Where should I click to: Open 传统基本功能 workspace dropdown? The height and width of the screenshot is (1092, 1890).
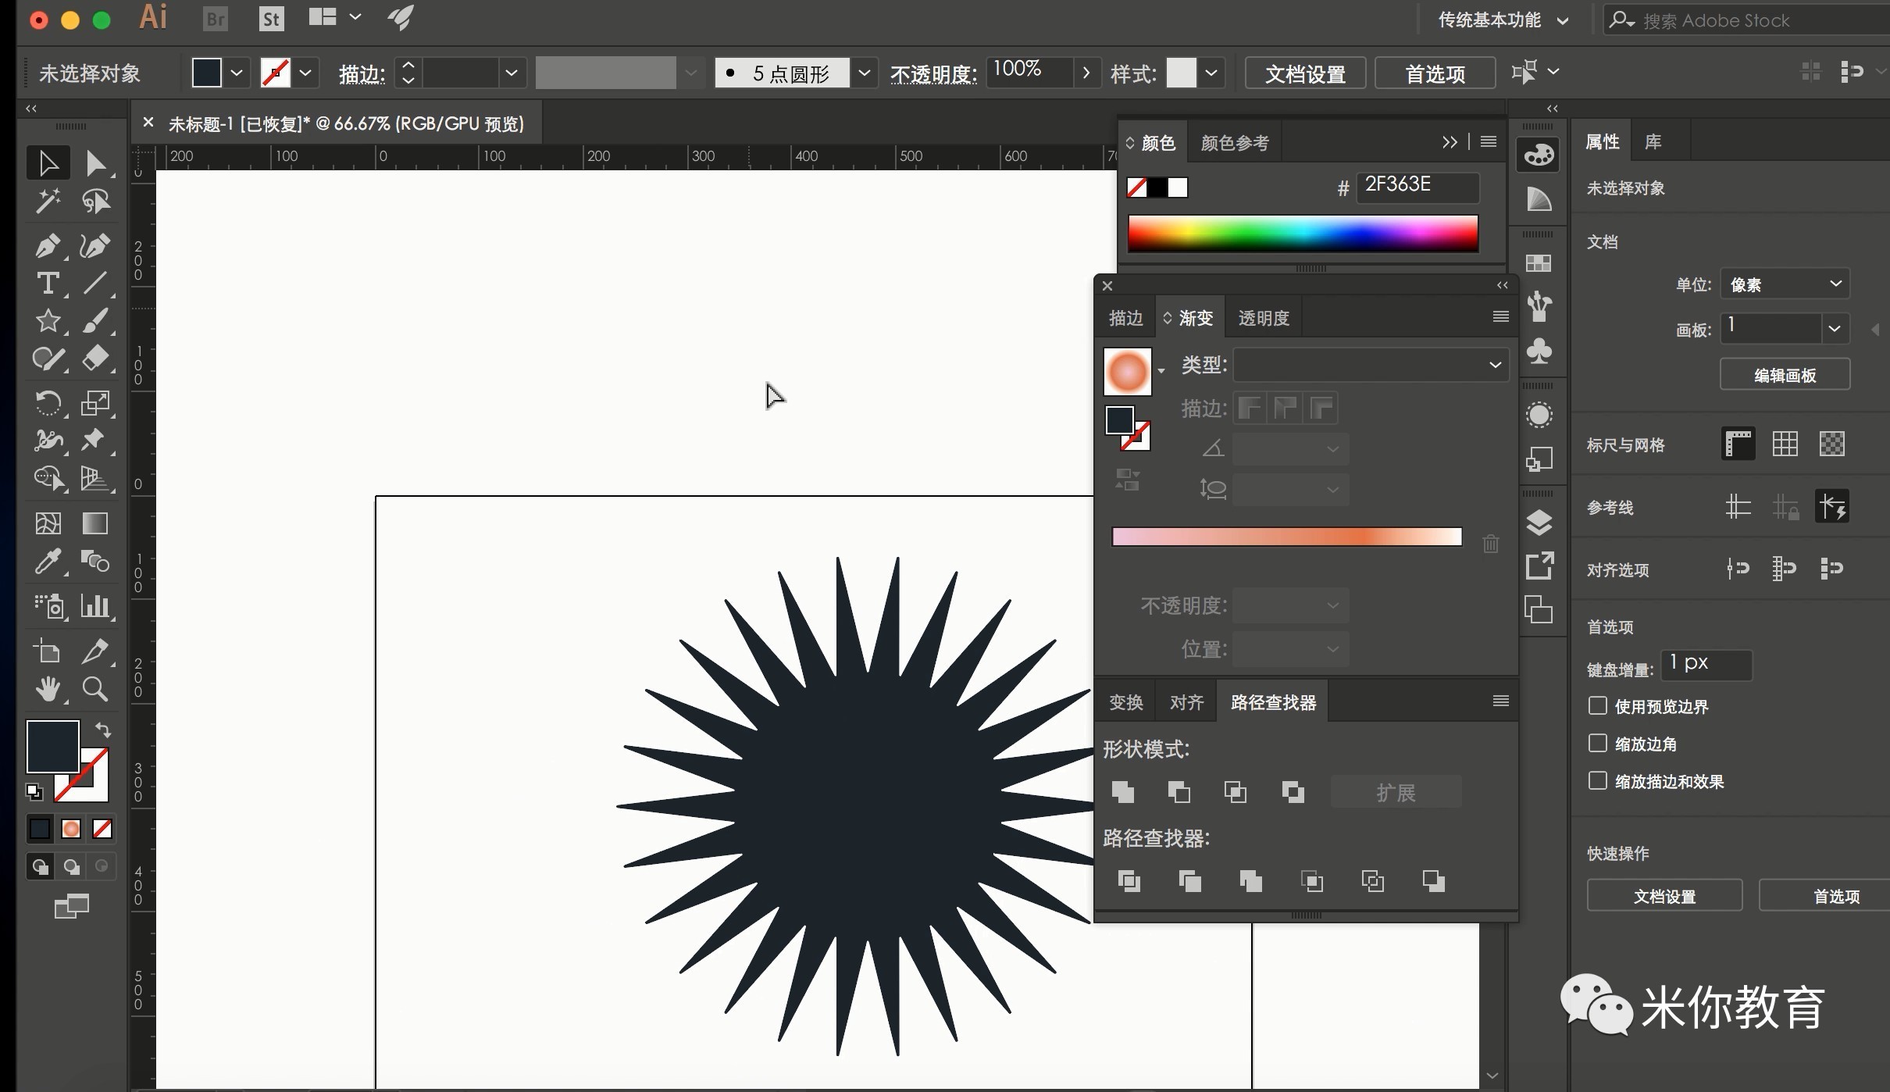tap(1503, 20)
